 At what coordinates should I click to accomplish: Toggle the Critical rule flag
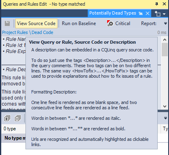click(x=118, y=23)
